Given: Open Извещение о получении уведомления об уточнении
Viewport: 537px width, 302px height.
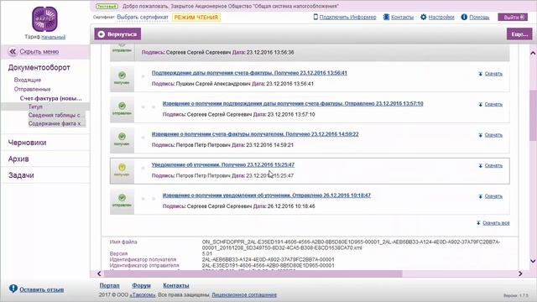Looking at the screenshot, I should [267, 195].
